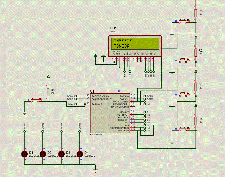This screenshot has width=225, height=177.
Task: Click the U1 reference label
Action: pos(92,92)
